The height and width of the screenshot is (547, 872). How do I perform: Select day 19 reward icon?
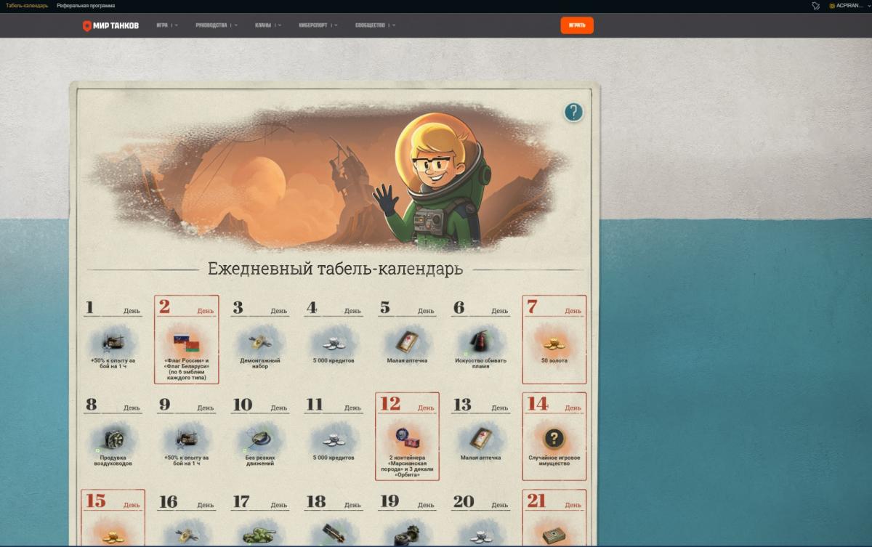[x=407, y=536]
